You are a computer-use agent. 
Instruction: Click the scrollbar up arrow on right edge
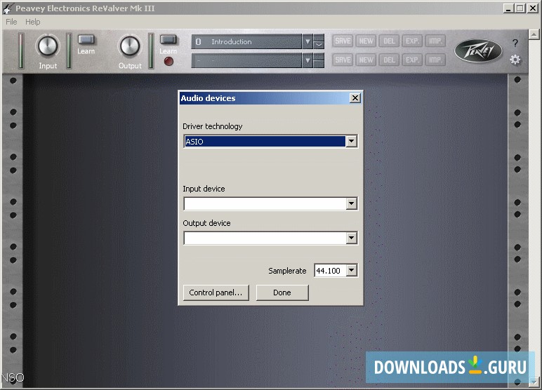point(534,34)
